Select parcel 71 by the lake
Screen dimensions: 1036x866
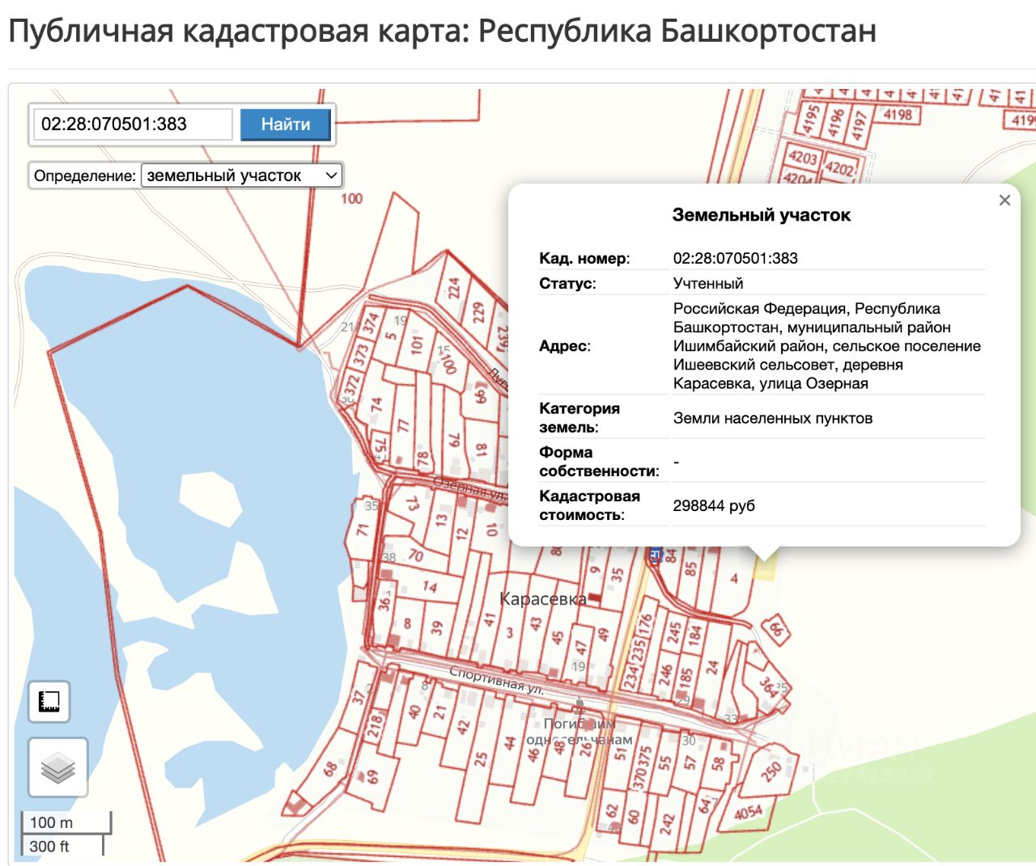[x=362, y=530]
